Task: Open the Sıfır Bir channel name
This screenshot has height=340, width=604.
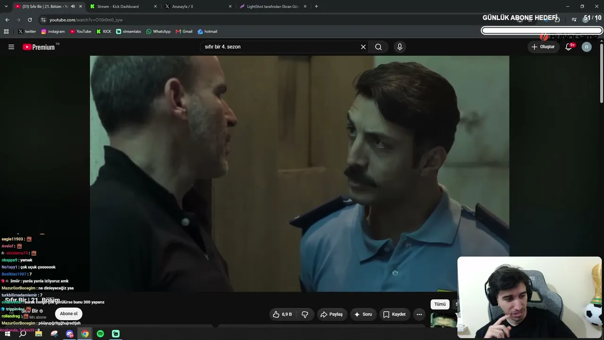Action: pyautogui.click(x=29, y=311)
